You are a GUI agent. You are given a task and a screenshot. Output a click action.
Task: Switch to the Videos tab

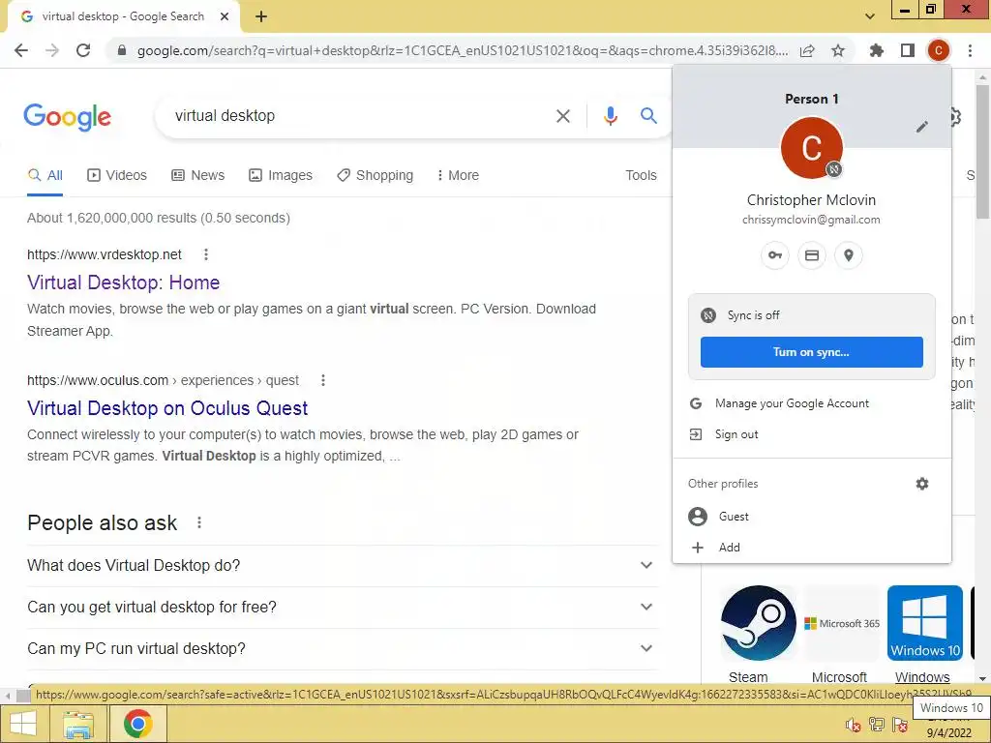pyautogui.click(x=117, y=176)
